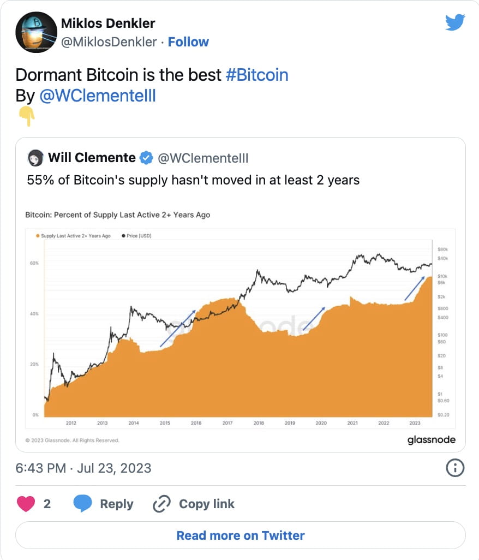The width and height of the screenshot is (479, 560).
Task: Click Read more on Twitter
Action: 240,535
